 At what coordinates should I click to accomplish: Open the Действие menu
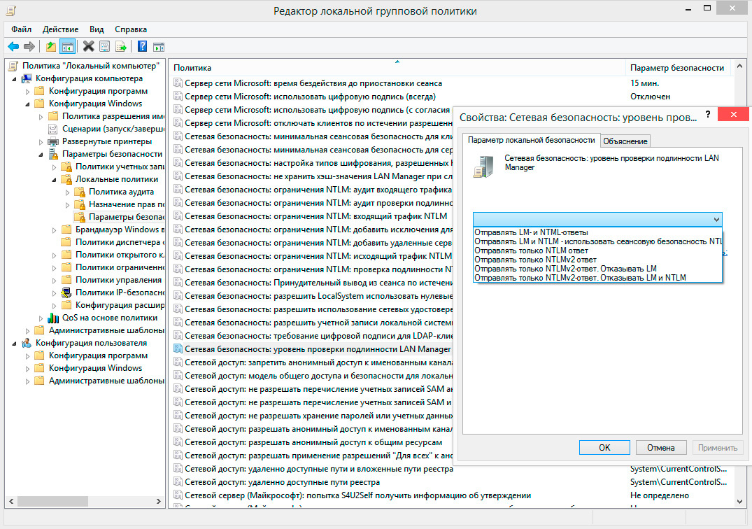pos(60,29)
